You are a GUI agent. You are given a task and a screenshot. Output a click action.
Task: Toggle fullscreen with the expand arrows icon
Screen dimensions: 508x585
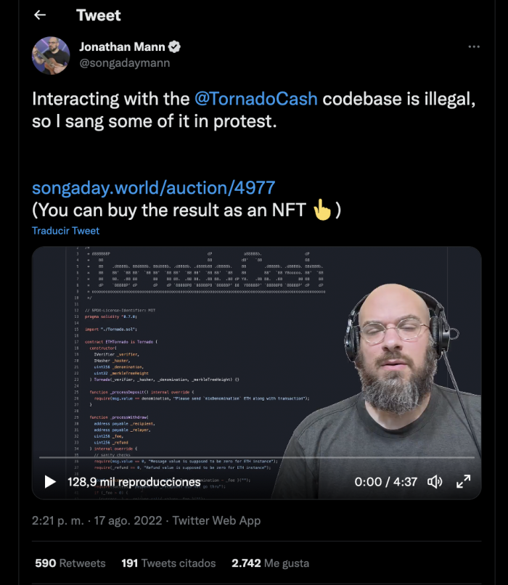[463, 481]
